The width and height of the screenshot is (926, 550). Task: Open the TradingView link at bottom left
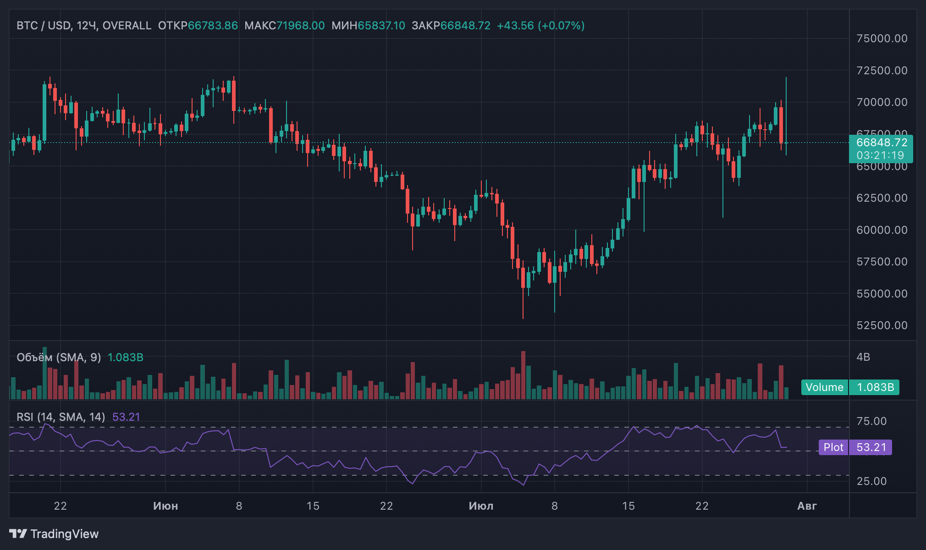point(54,533)
